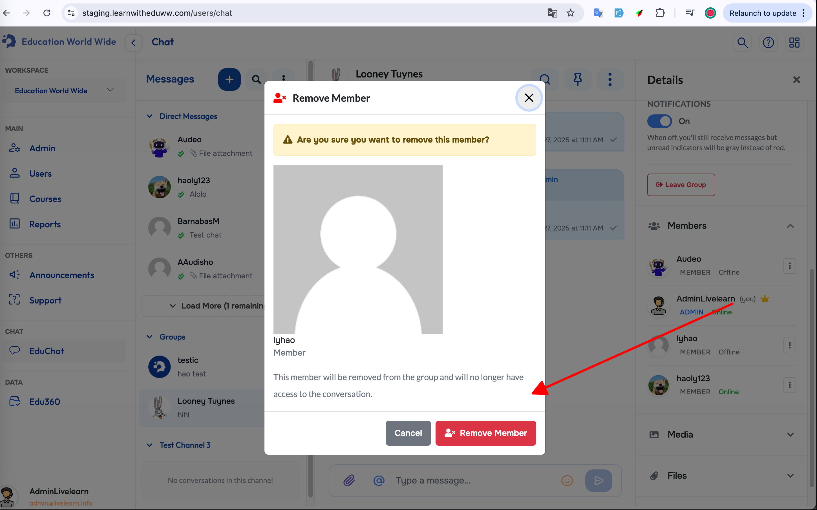Image resolution: width=817 pixels, height=510 pixels.
Task: Open Announcements in the sidebar
Action: (61, 275)
